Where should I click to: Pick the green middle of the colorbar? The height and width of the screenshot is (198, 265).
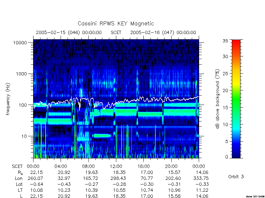click(236, 99)
